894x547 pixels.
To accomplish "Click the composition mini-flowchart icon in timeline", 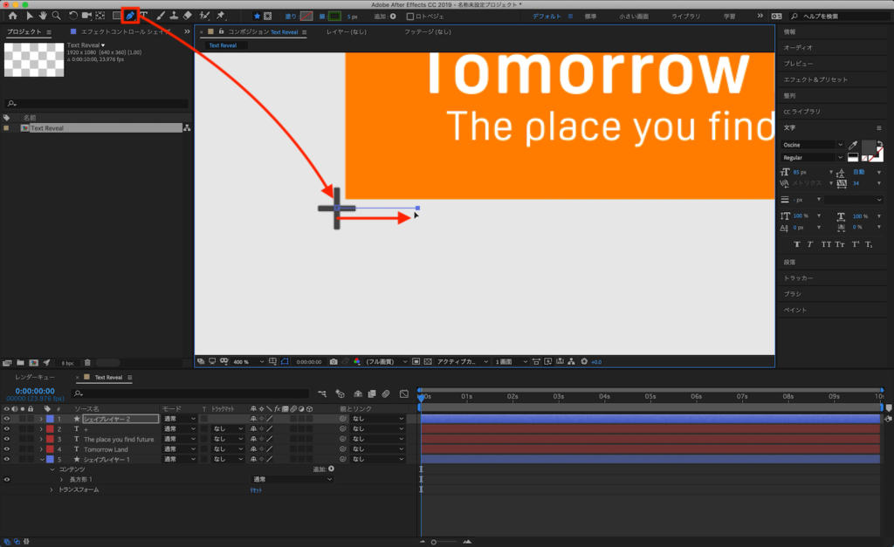I will click(x=322, y=393).
